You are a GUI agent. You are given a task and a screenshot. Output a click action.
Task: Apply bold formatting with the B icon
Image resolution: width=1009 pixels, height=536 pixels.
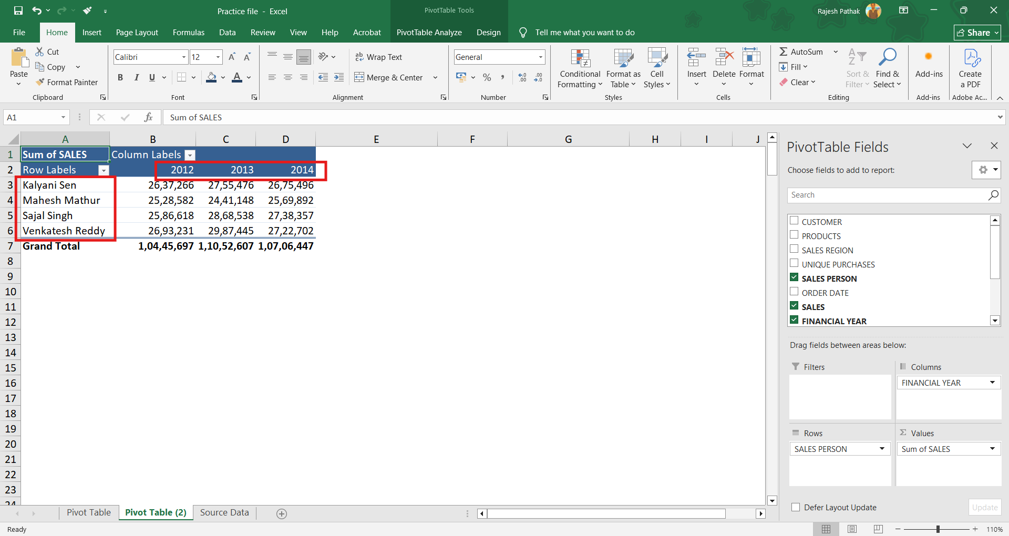(120, 78)
